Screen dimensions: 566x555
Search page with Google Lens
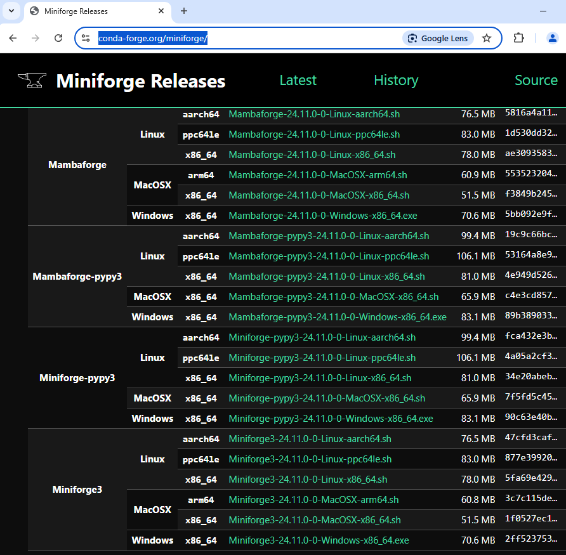pyautogui.click(x=438, y=38)
